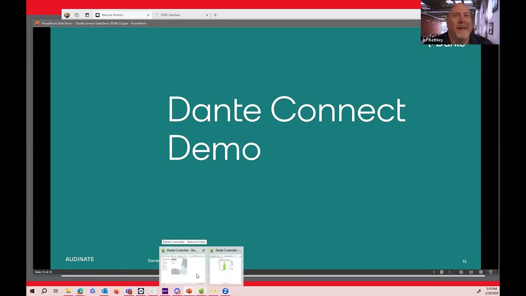Open Copilot icon on the taskbar
The image size is (526, 296).
(92, 291)
